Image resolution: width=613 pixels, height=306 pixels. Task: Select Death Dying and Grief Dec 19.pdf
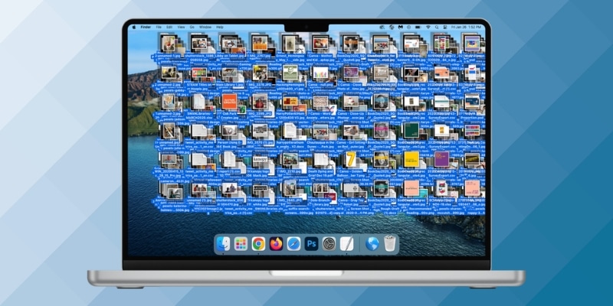coord(320,174)
